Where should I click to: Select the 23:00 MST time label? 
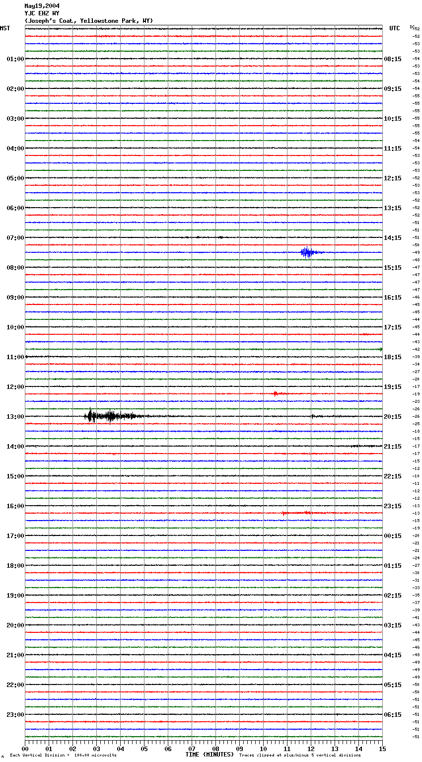click(15, 715)
